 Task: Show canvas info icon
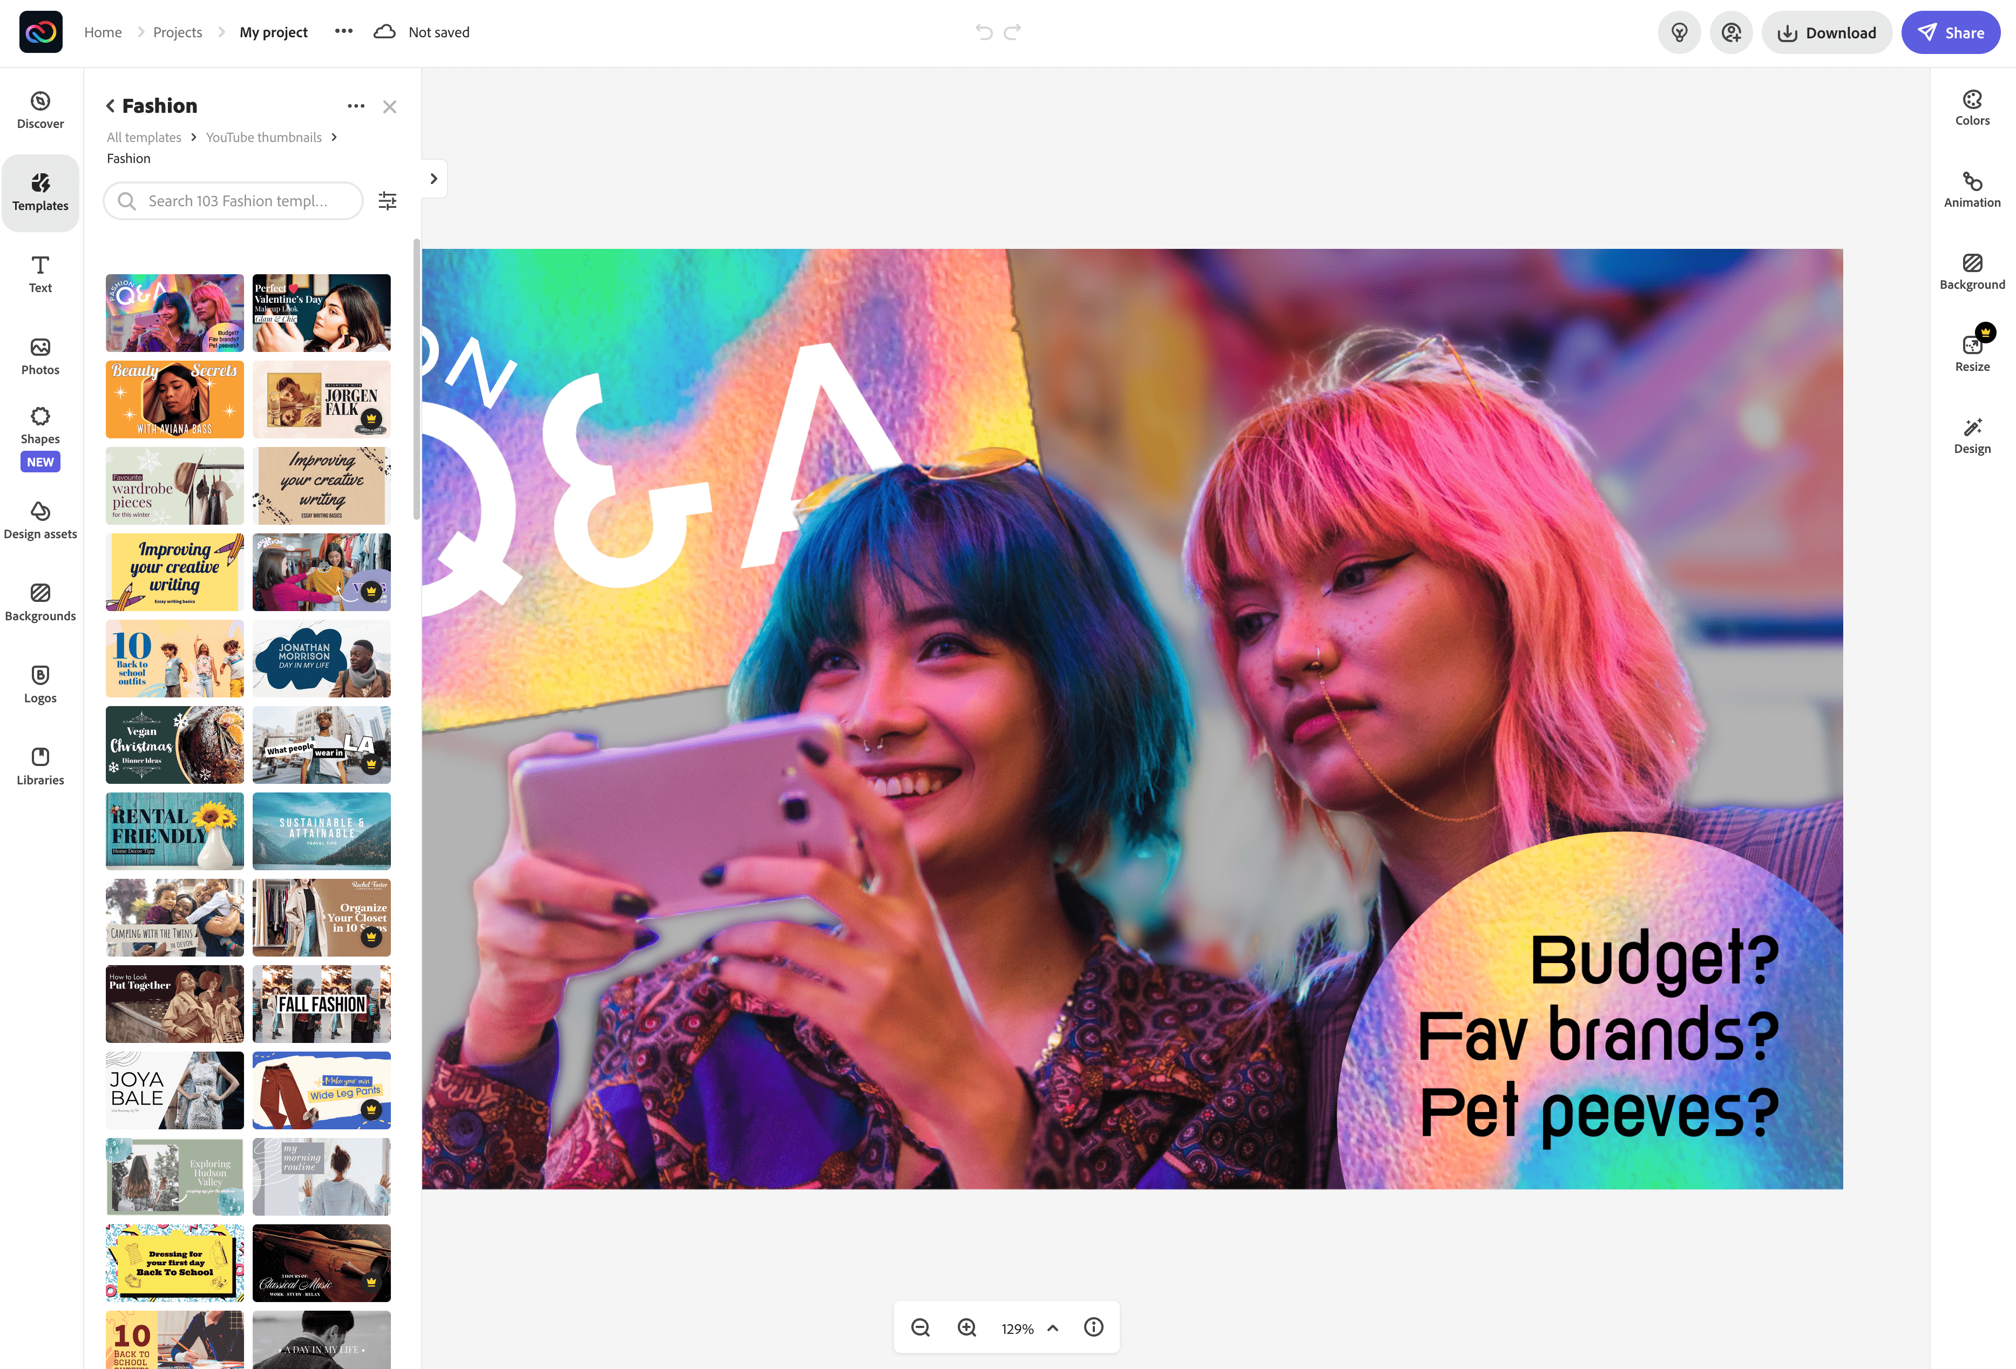1093,1327
